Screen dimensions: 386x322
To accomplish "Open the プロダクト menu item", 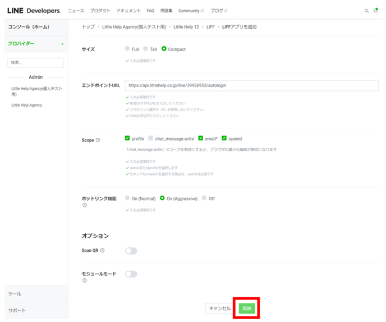I will [x=100, y=11].
